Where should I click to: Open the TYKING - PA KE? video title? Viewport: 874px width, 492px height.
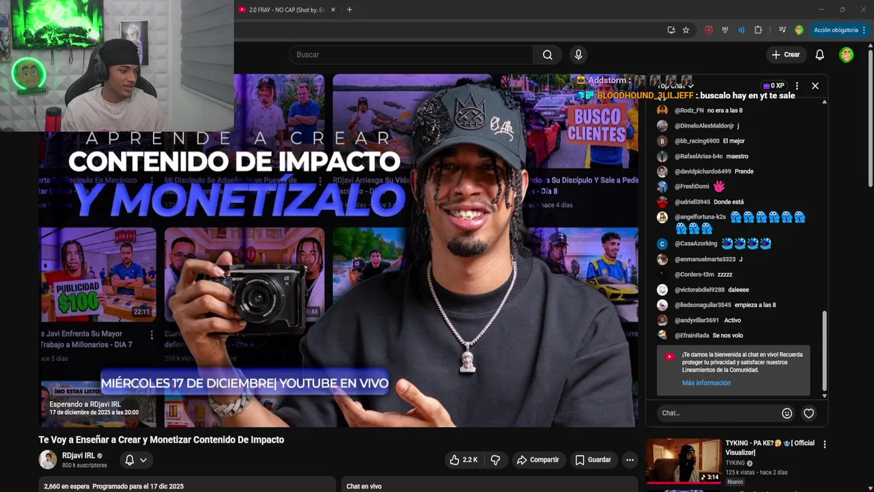point(770,448)
